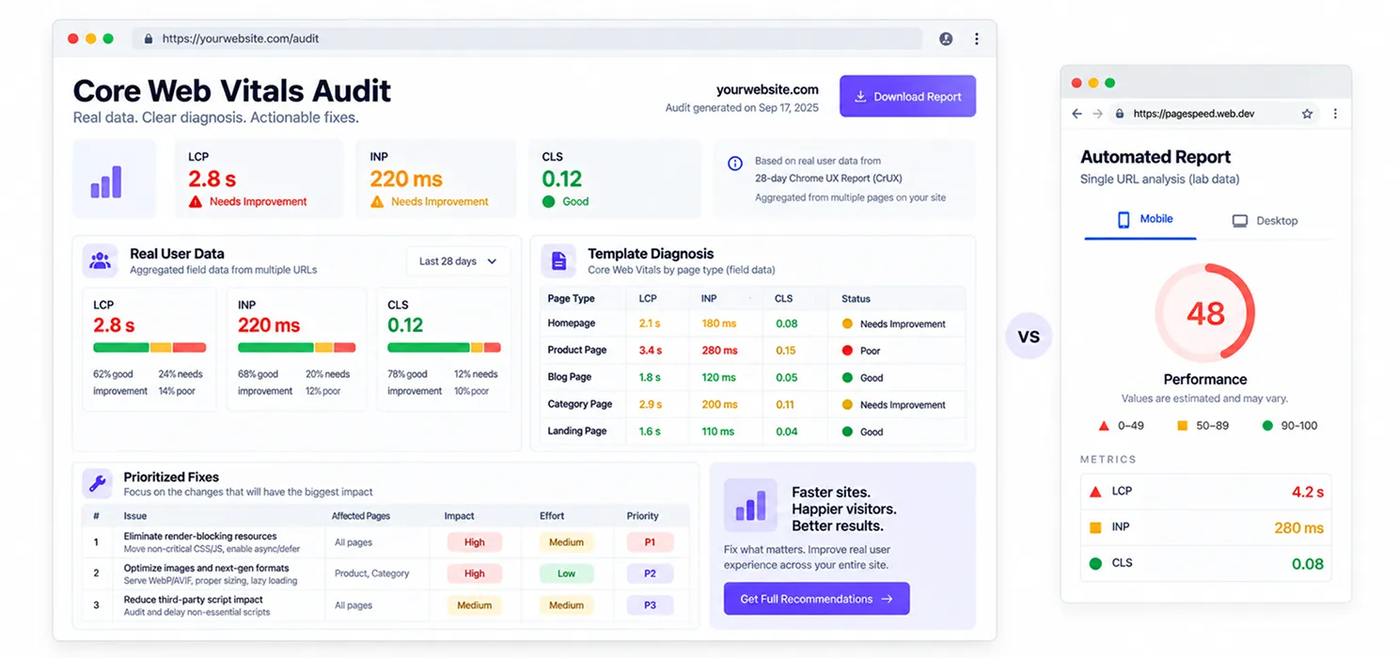Click the LCP 4.2 s metric row
The width and height of the screenshot is (1399, 658).
pos(1206,492)
